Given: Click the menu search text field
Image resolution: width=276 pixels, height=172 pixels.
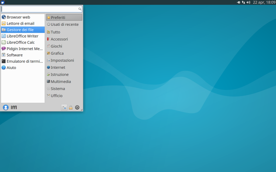Looking at the screenshot, I should click(40, 9).
